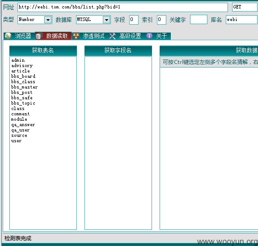Viewport: 258px width, 246px height.
Task: Click the 网址 URL input field
Action: [123, 7]
